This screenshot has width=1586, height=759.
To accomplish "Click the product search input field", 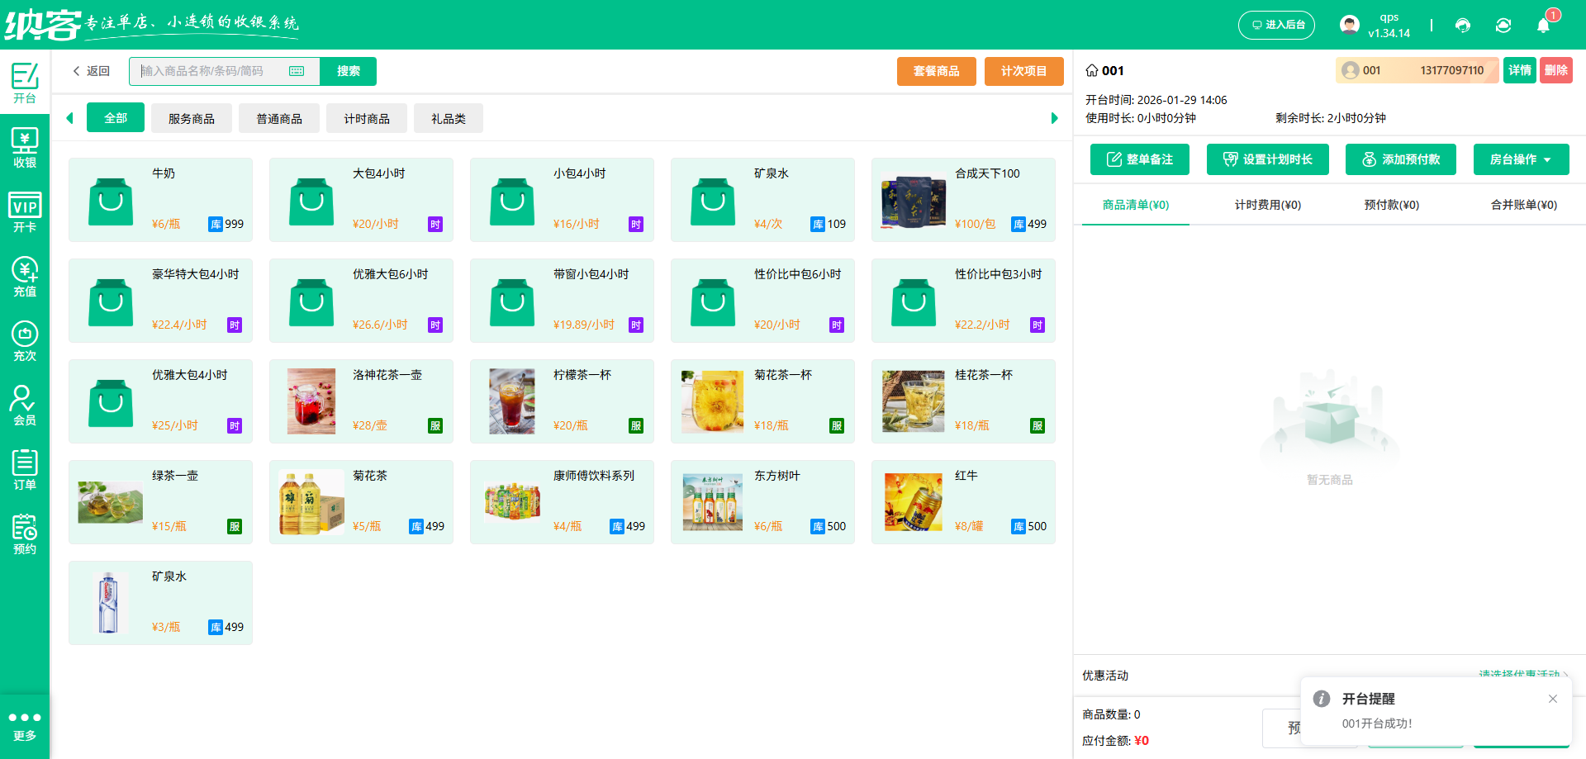I will tap(207, 71).
